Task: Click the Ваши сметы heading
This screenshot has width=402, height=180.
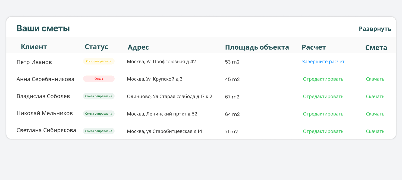Action: point(43,28)
